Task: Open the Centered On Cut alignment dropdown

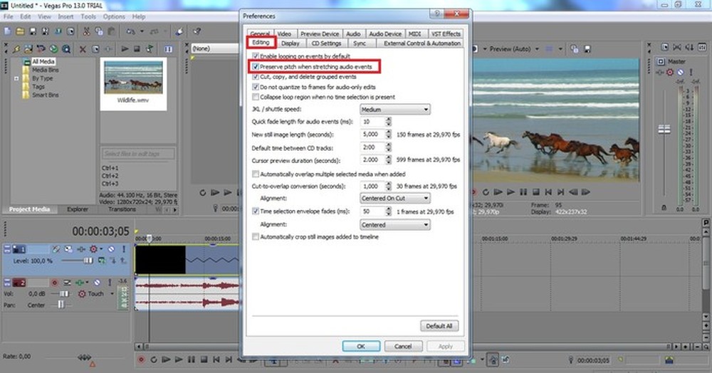Action: [x=395, y=199]
